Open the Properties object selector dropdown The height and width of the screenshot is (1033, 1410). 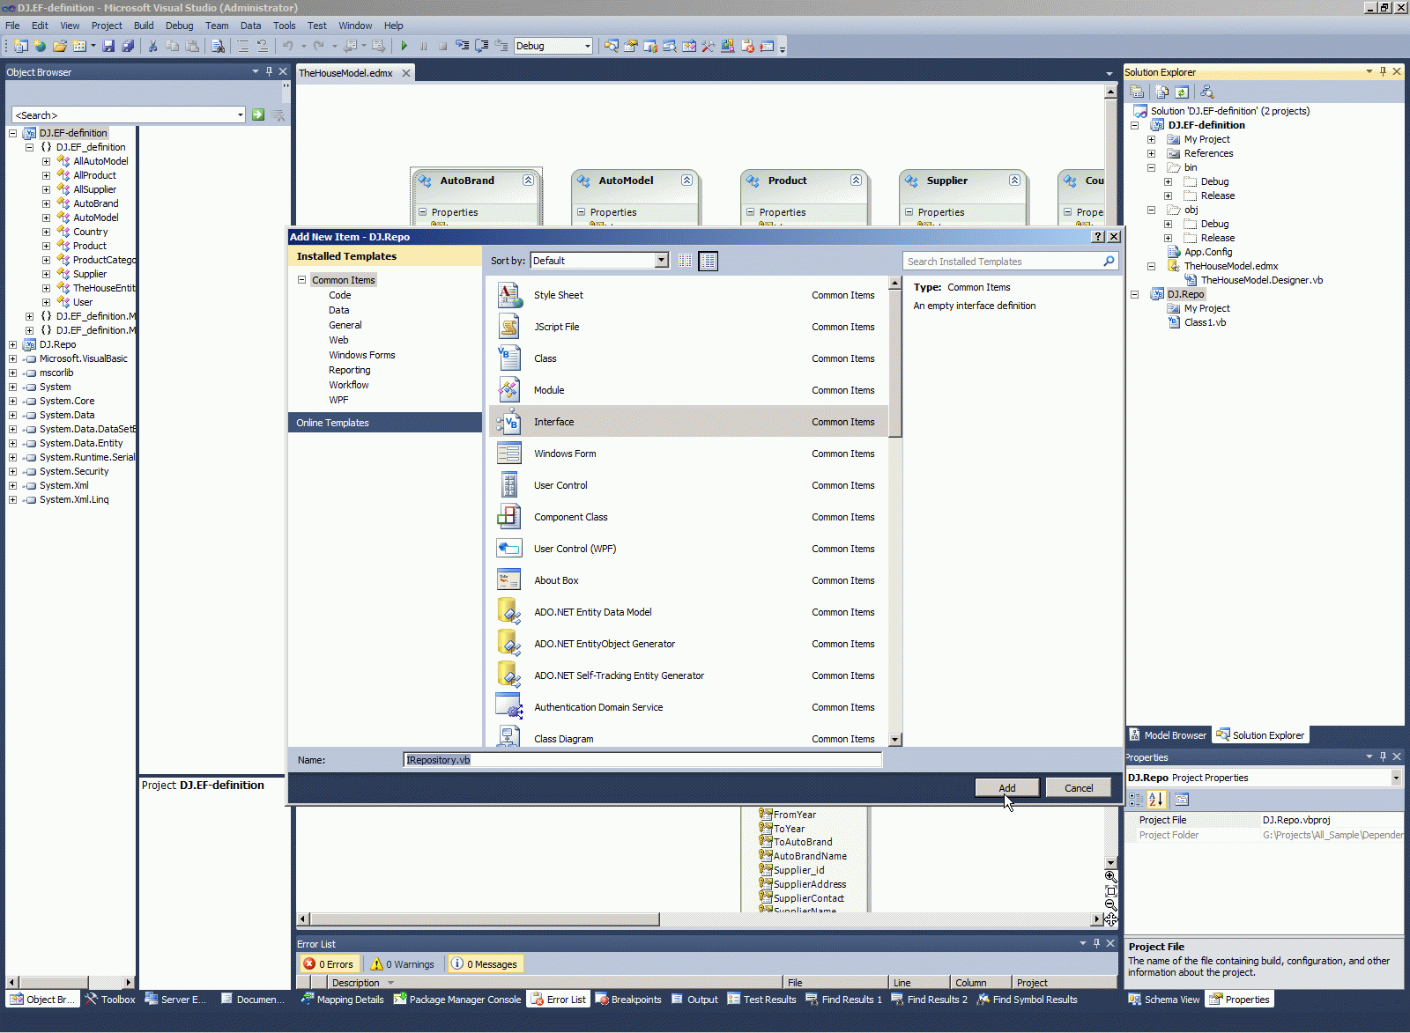[x=1396, y=778]
